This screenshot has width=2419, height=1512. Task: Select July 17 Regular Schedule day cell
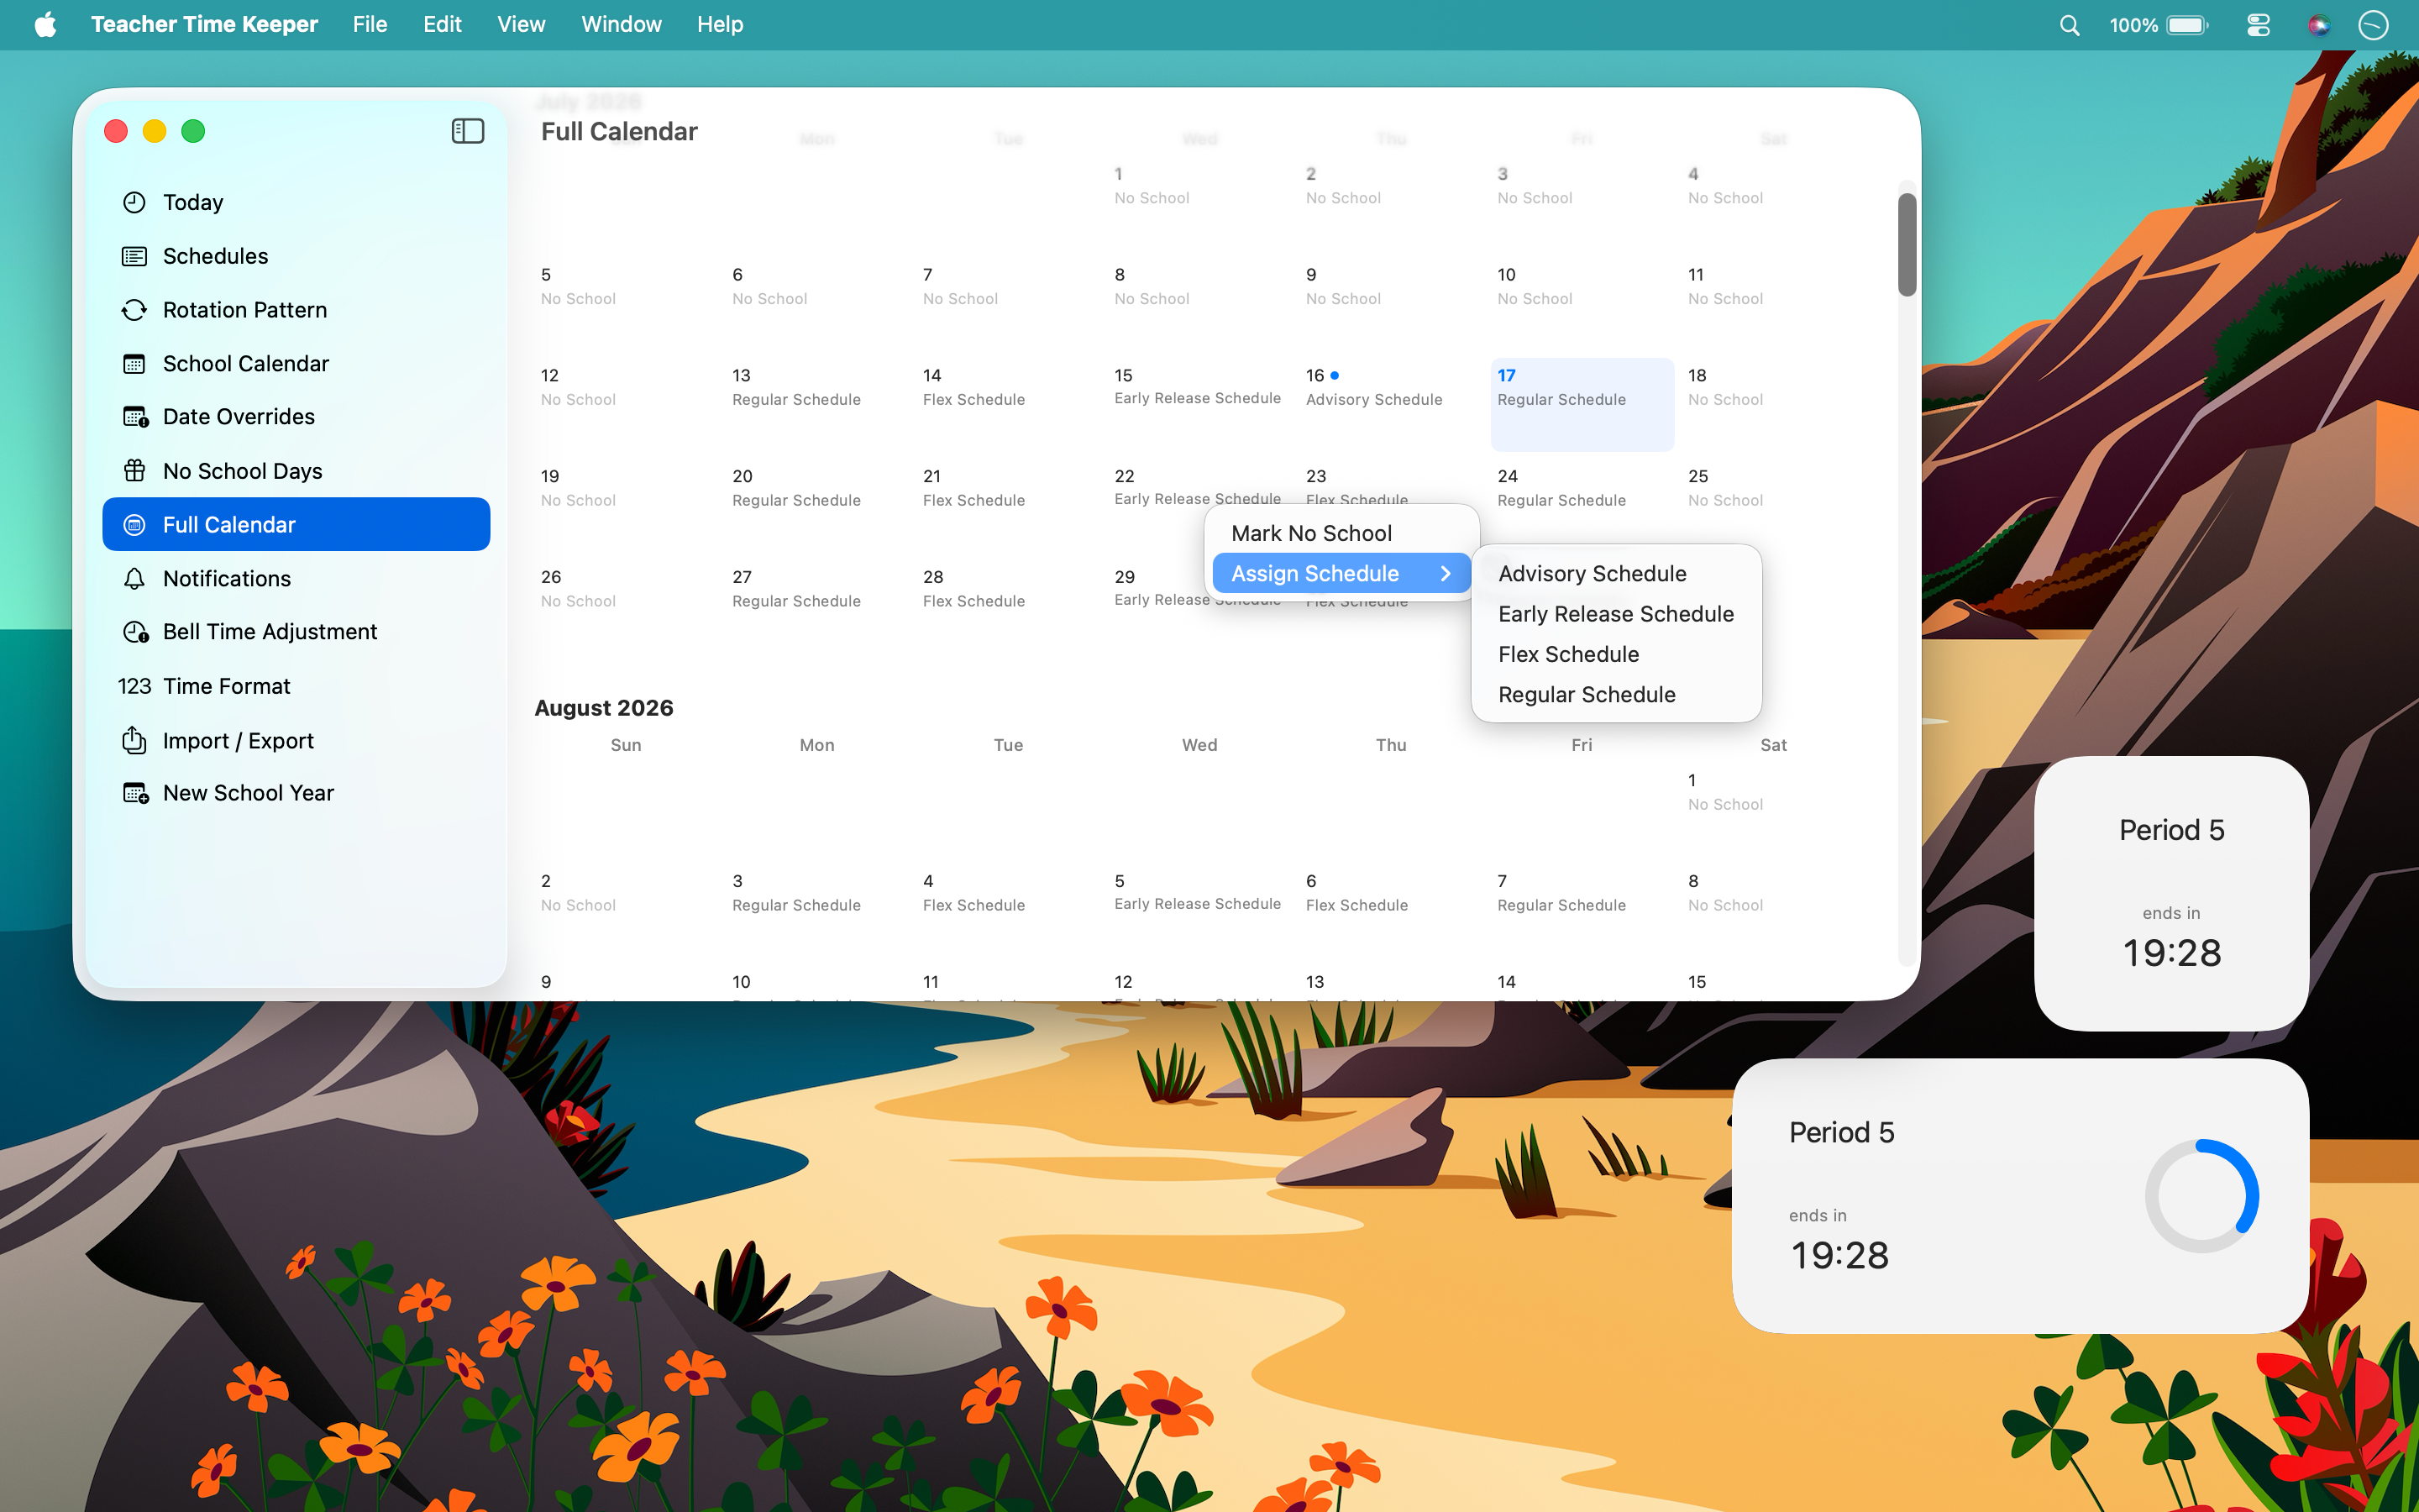coord(1582,404)
